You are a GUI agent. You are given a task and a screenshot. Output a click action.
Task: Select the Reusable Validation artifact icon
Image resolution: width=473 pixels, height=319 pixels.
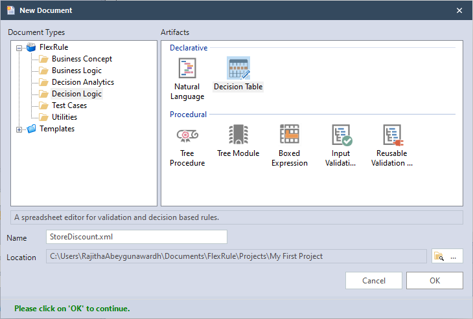(x=393, y=135)
